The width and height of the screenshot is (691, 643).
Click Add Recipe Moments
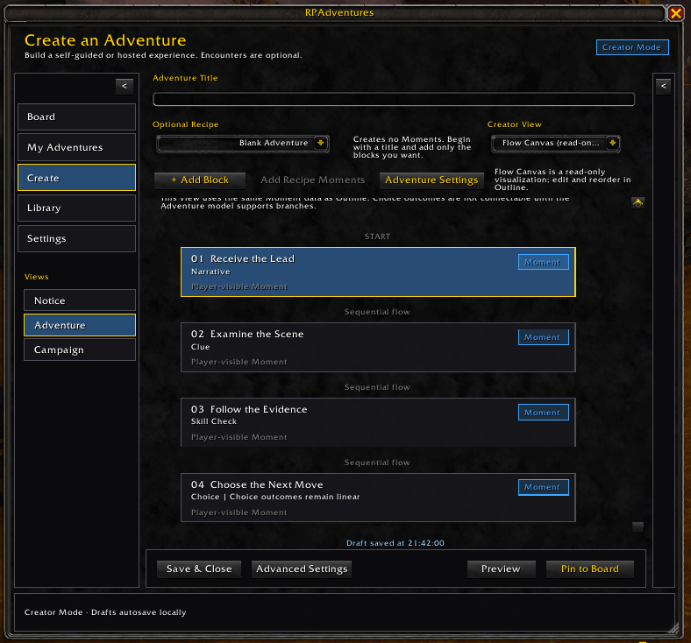tap(312, 180)
